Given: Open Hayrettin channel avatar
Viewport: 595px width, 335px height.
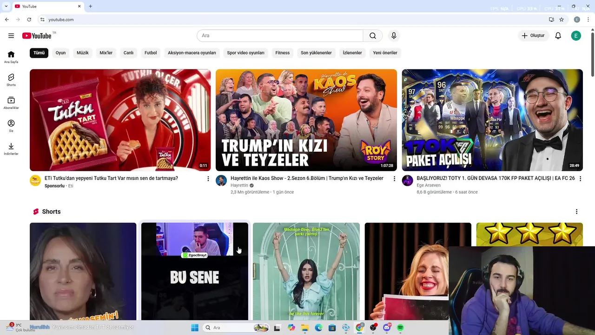Looking at the screenshot, I should pyautogui.click(x=221, y=181).
